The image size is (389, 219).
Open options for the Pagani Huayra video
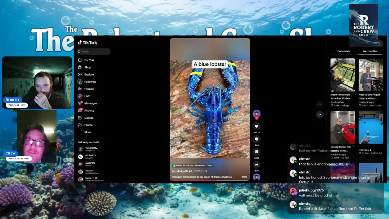[x=382, y=95]
